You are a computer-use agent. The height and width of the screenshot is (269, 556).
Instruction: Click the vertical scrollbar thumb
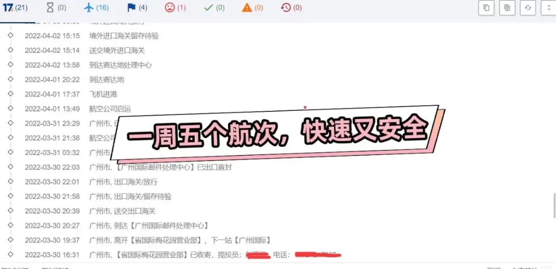[554, 205]
